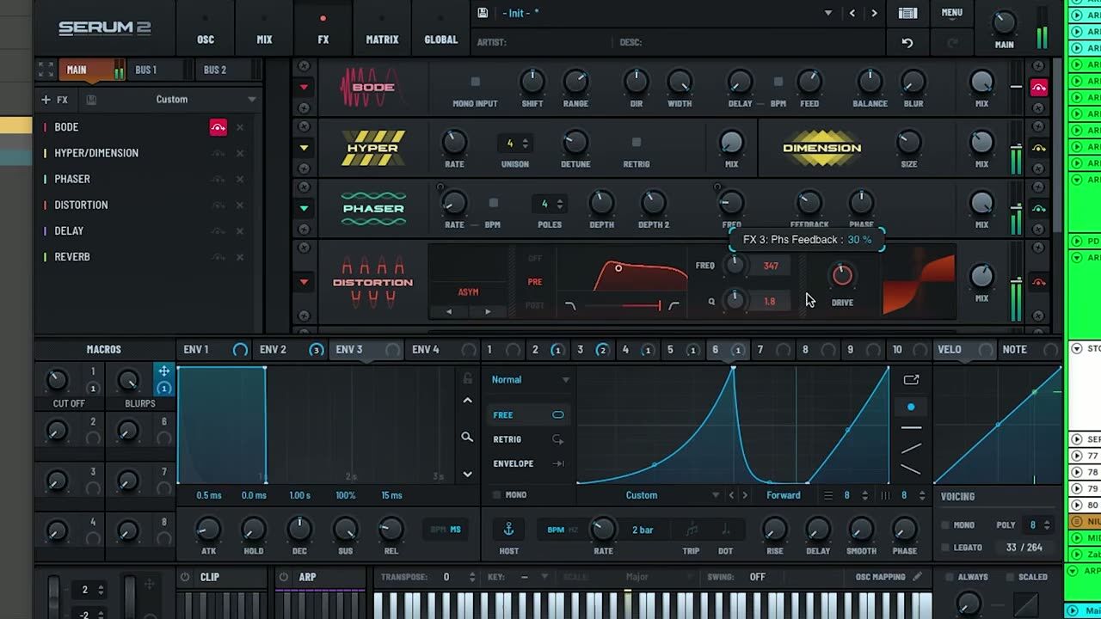
Task: Click the LFO TRIP triplet note icon
Action: (692, 530)
